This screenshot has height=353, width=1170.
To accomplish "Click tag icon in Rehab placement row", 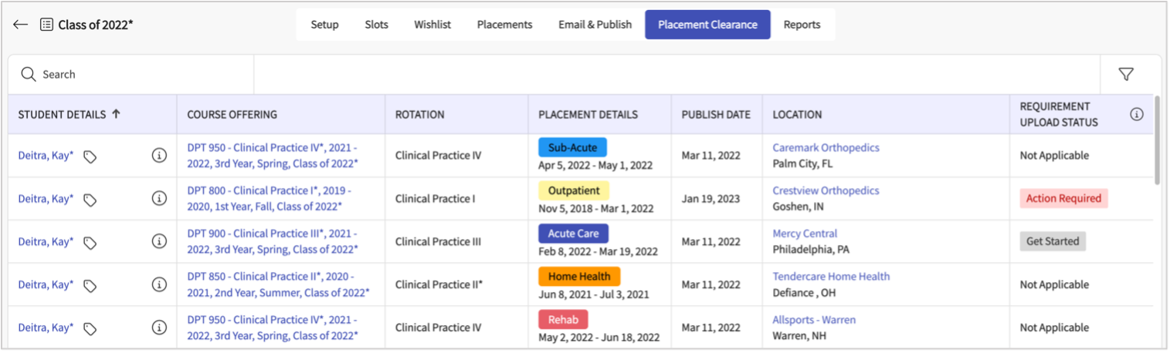I will (x=90, y=329).
